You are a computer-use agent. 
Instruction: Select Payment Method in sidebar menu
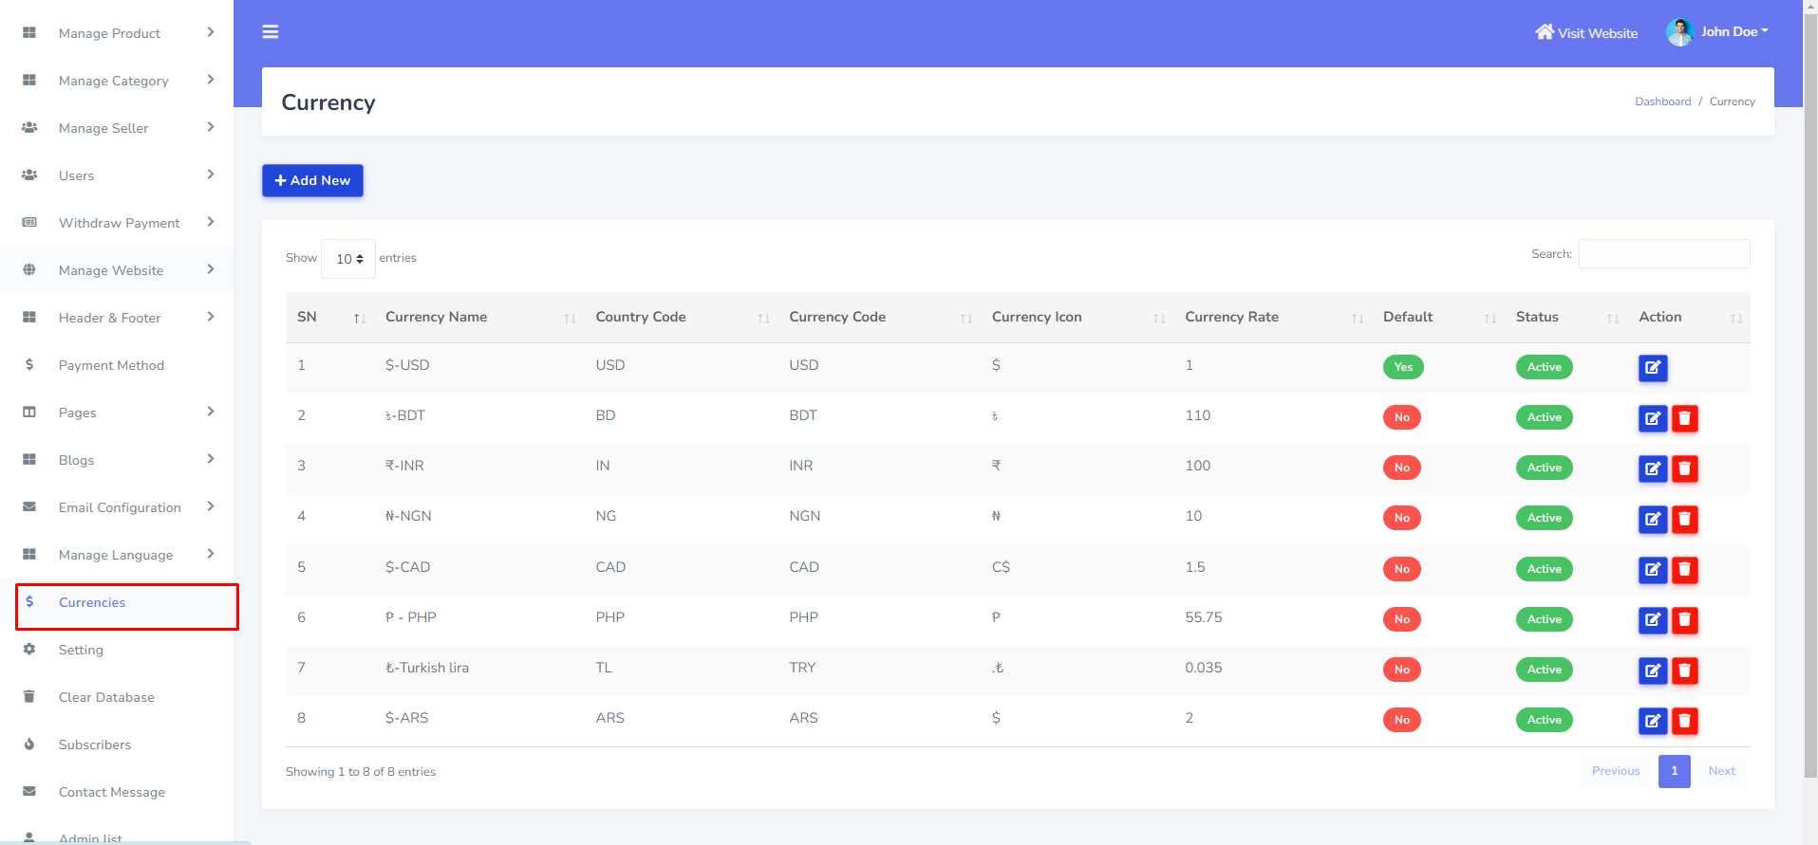tap(111, 365)
